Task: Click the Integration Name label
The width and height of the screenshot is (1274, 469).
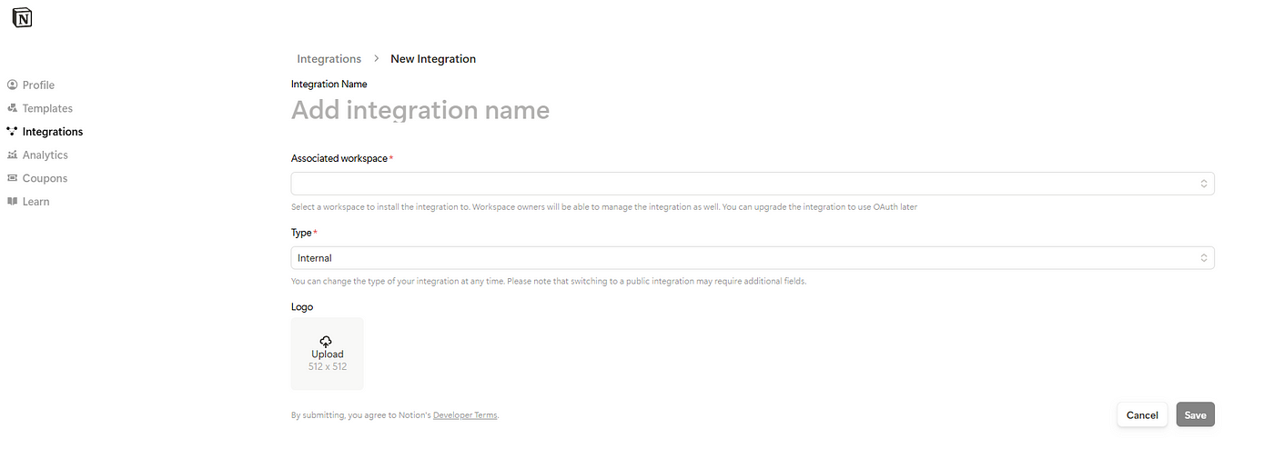Action: 329,84
